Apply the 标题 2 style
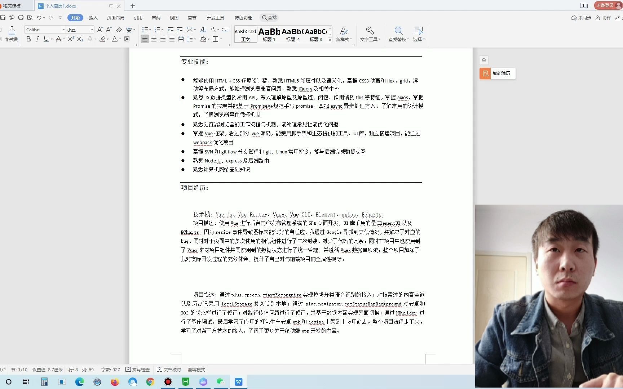The height and width of the screenshot is (389, 623). click(x=292, y=34)
